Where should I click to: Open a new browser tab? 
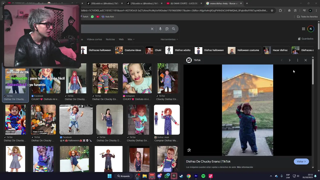coord(247,3)
